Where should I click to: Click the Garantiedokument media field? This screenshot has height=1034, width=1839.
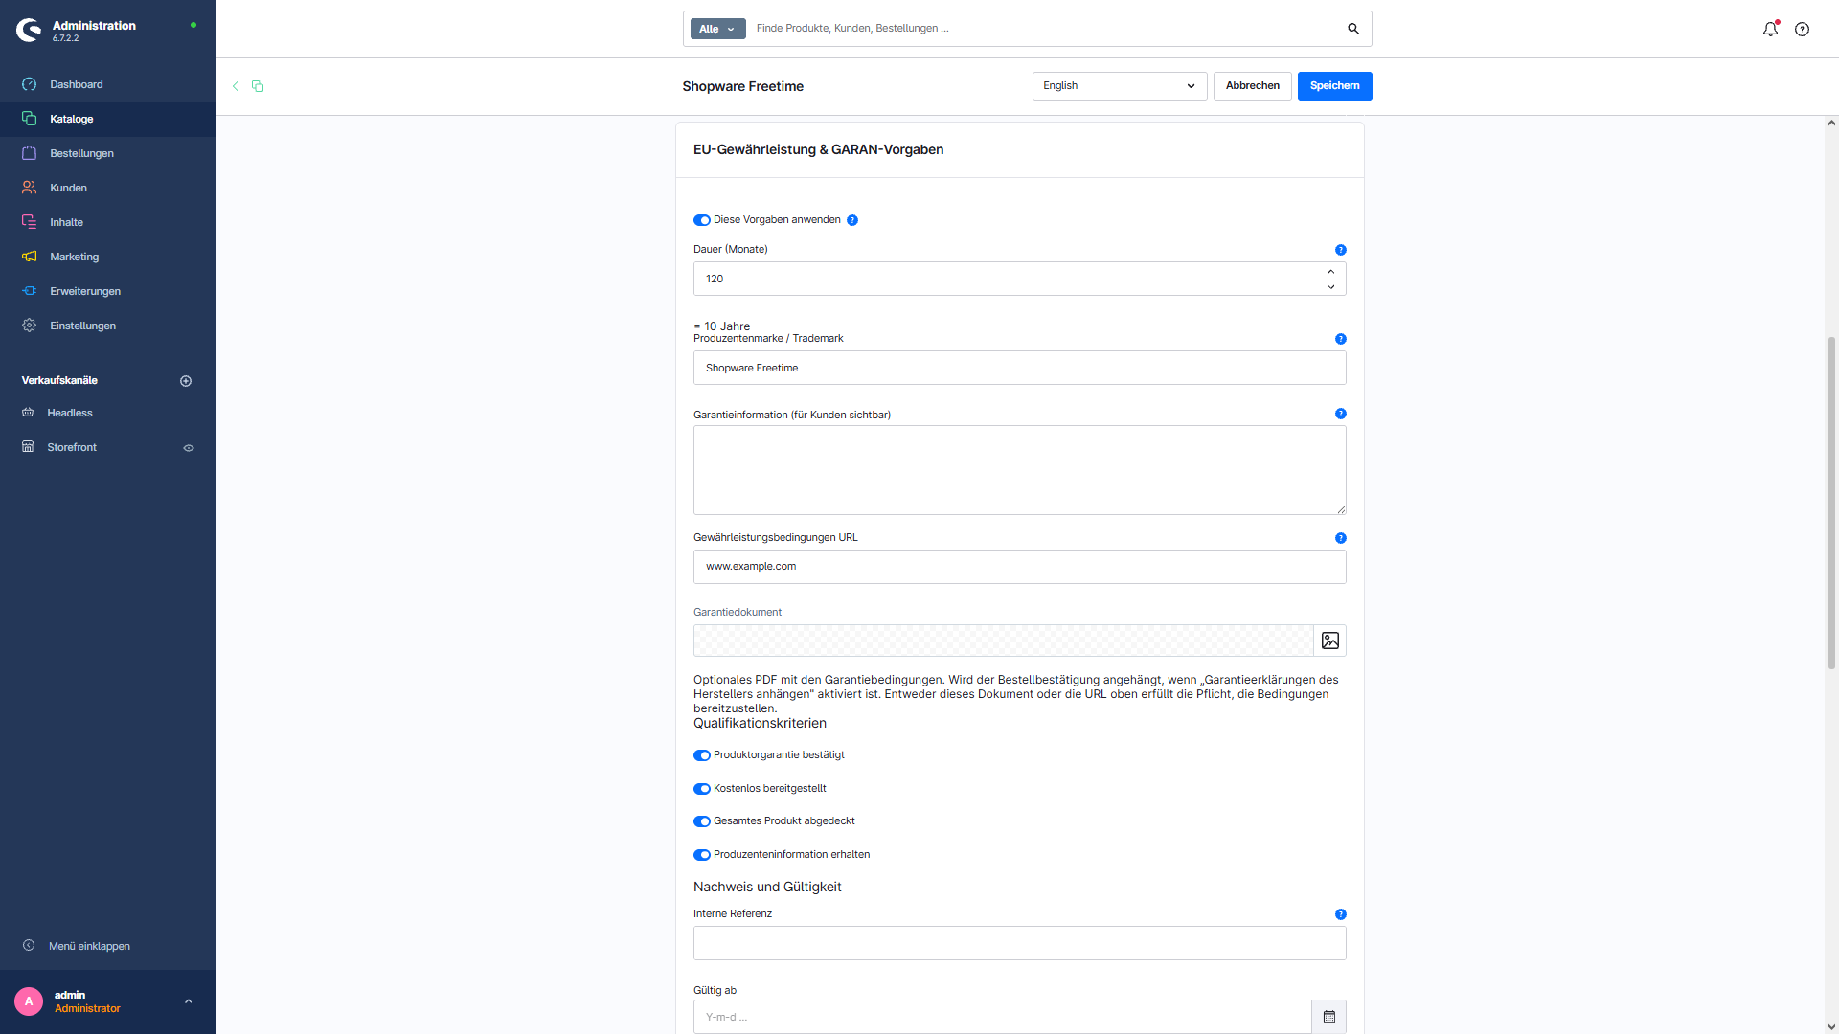pos(1003,641)
